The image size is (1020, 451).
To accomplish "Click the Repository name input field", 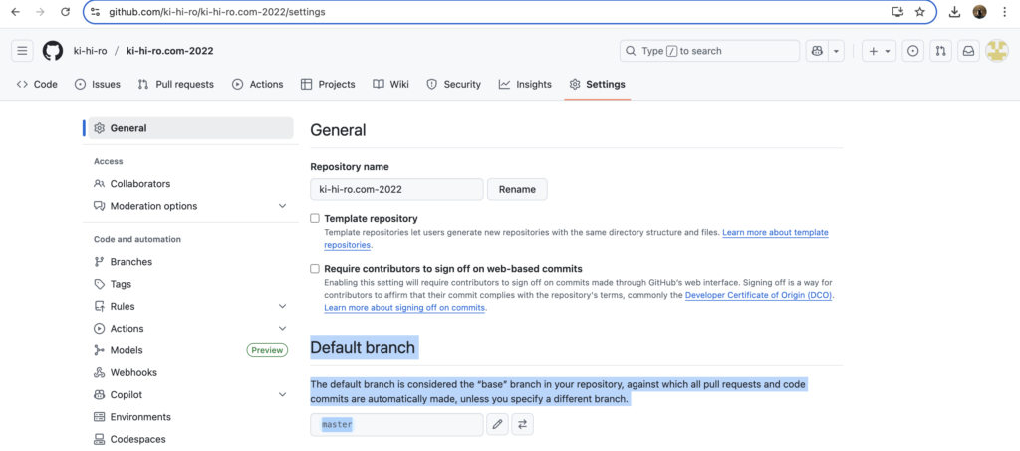I will pyautogui.click(x=396, y=189).
